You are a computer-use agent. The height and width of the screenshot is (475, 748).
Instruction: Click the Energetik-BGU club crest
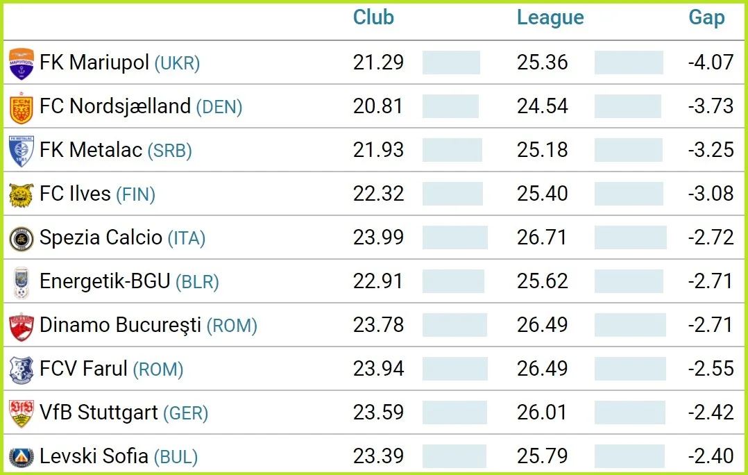click(21, 283)
